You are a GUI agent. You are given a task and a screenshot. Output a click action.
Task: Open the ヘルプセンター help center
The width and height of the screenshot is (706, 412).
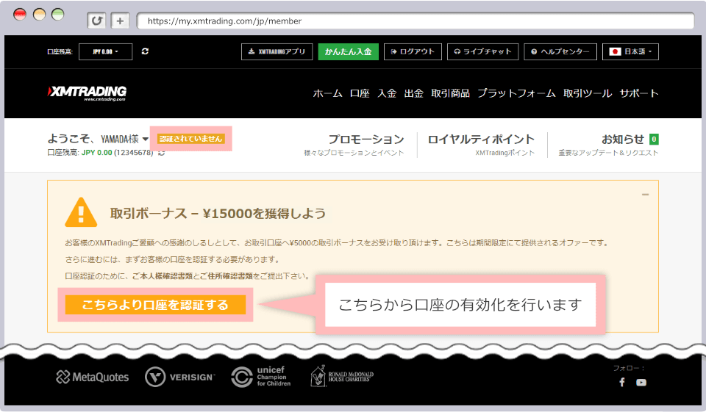[x=560, y=51]
